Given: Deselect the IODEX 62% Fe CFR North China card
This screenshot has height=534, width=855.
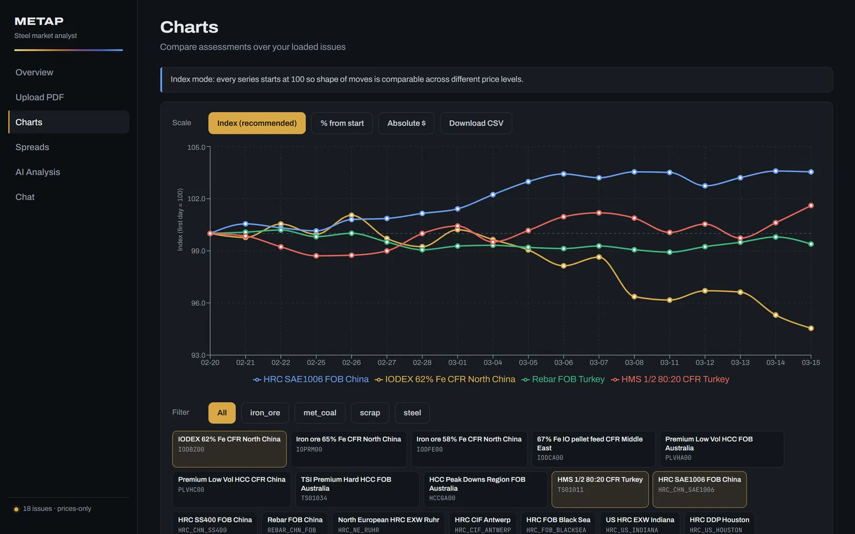Looking at the screenshot, I should [229, 449].
